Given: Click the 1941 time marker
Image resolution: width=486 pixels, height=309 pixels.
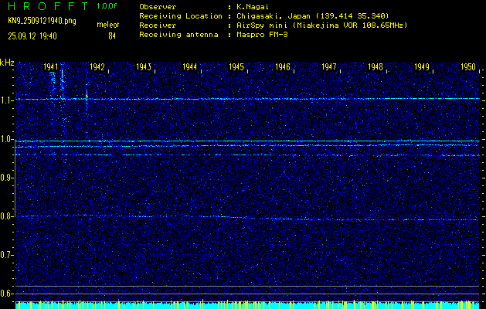Looking at the screenshot, I should tap(50, 67).
